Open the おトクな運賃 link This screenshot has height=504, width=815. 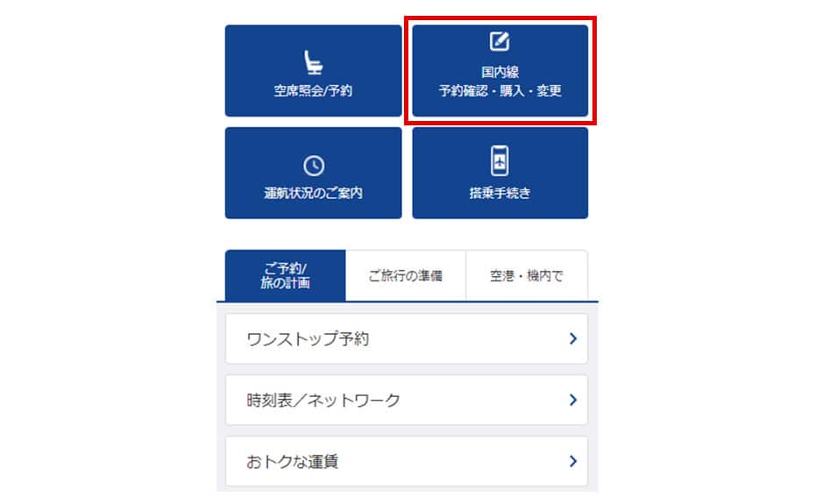[x=407, y=461]
